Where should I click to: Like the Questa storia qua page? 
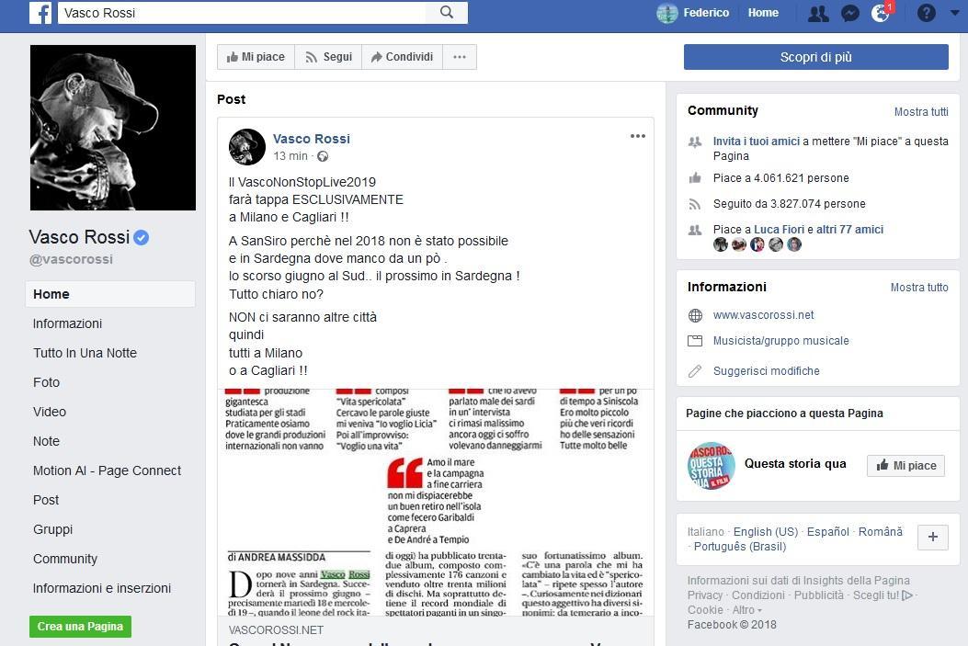point(905,465)
